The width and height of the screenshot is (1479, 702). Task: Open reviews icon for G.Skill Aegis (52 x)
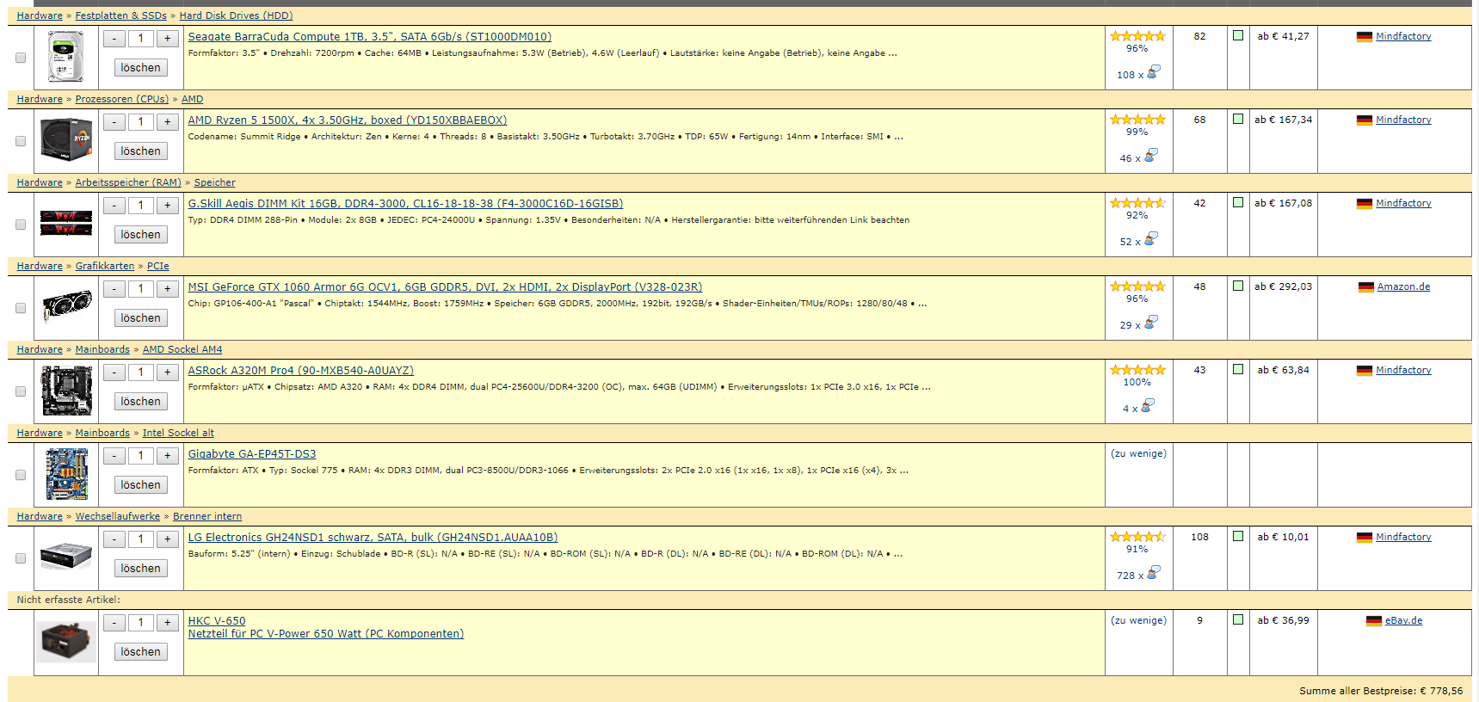point(1151,238)
